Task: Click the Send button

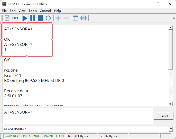Action: [x=164, y=116]
